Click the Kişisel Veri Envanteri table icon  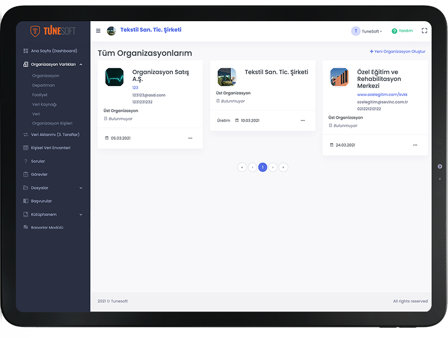tap(26, 148)
